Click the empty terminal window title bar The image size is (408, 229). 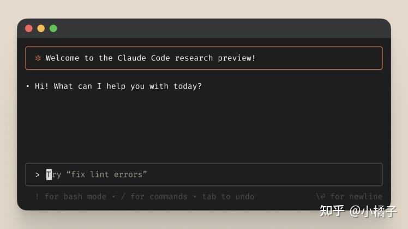pyautogui.click(x=218, y=28)
